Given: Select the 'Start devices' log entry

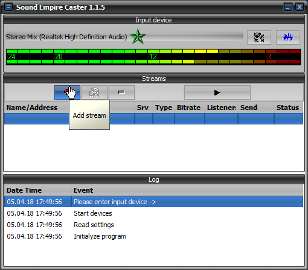Looking at the screenshot, I should coord(153,213).
